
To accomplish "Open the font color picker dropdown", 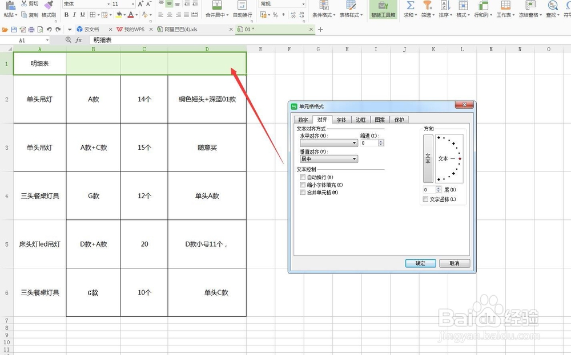I will (x=136, y=13).
